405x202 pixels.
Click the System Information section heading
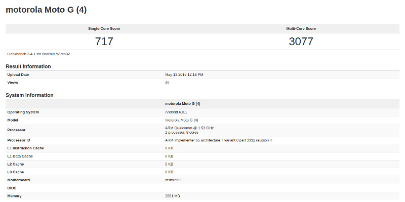point(29,95)
